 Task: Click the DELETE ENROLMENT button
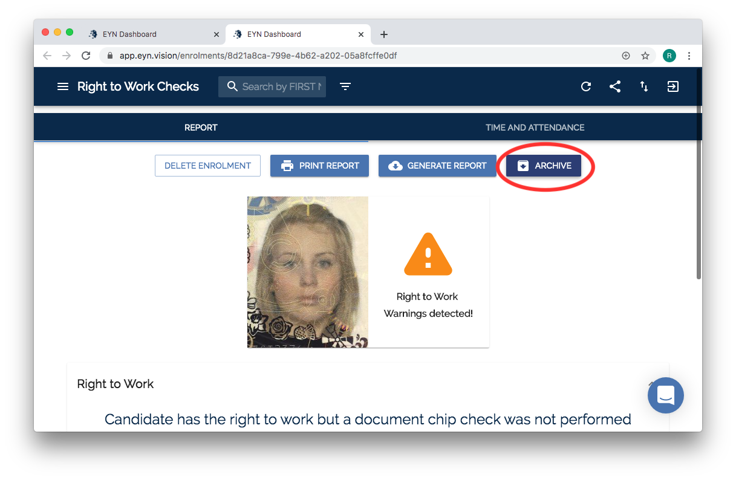pyautogui.click(x=207, y=166)
